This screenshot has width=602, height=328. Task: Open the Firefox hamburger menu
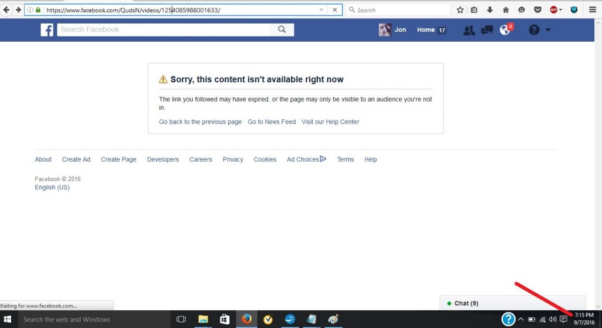click(593, 10)
